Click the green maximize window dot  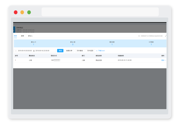point(29,12)
